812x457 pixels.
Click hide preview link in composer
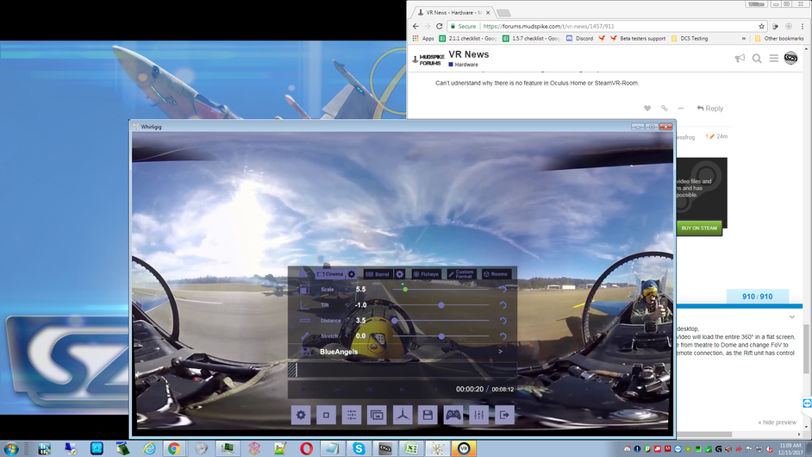[778, 423]
